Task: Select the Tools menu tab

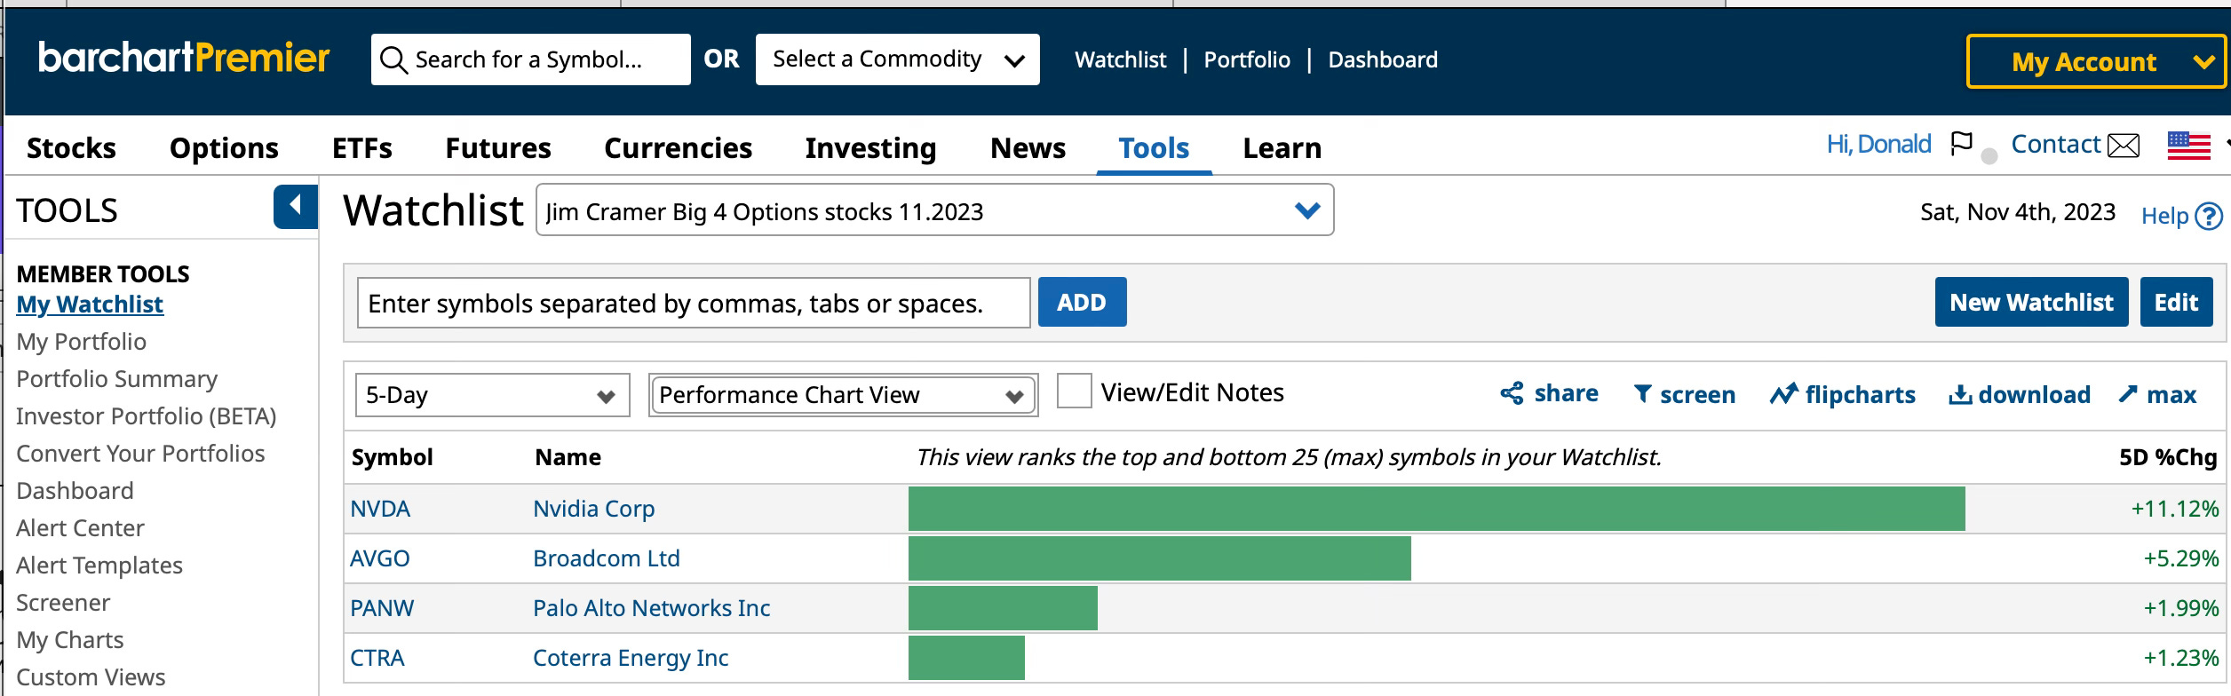Action: 1154,147
